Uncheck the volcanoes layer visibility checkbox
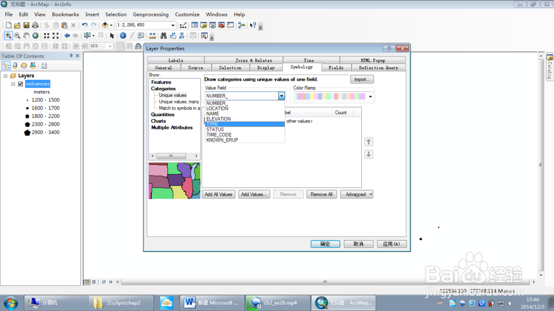This screenshot has width=554, height=311. pyautogui.click(x=20, y=84)
